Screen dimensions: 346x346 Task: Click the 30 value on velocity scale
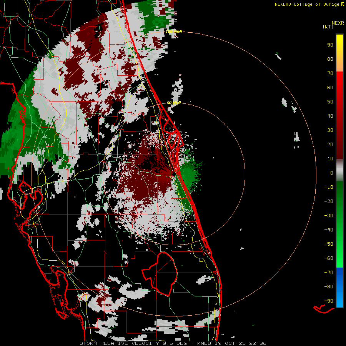(330, 130)
